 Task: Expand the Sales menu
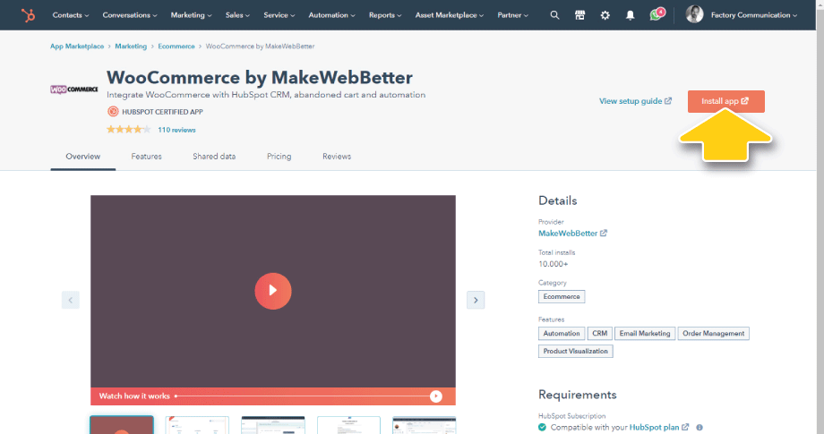pyautogui.click(x=237, y=15)
